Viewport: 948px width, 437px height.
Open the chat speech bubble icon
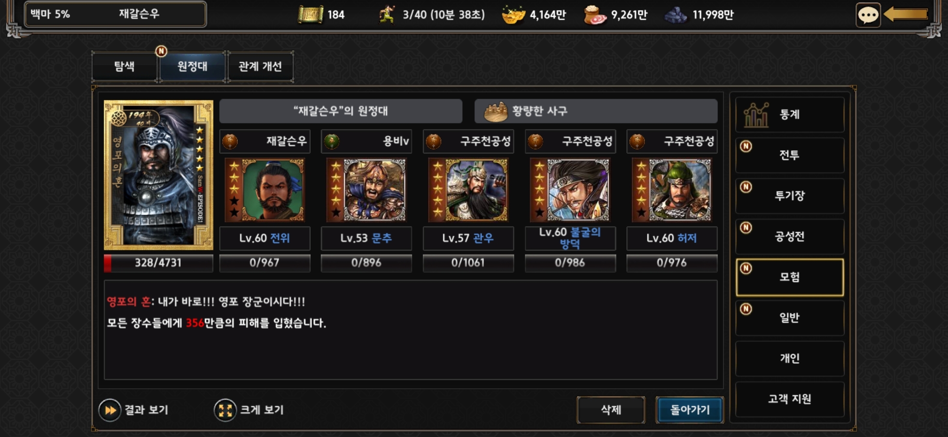click(868, 15)
